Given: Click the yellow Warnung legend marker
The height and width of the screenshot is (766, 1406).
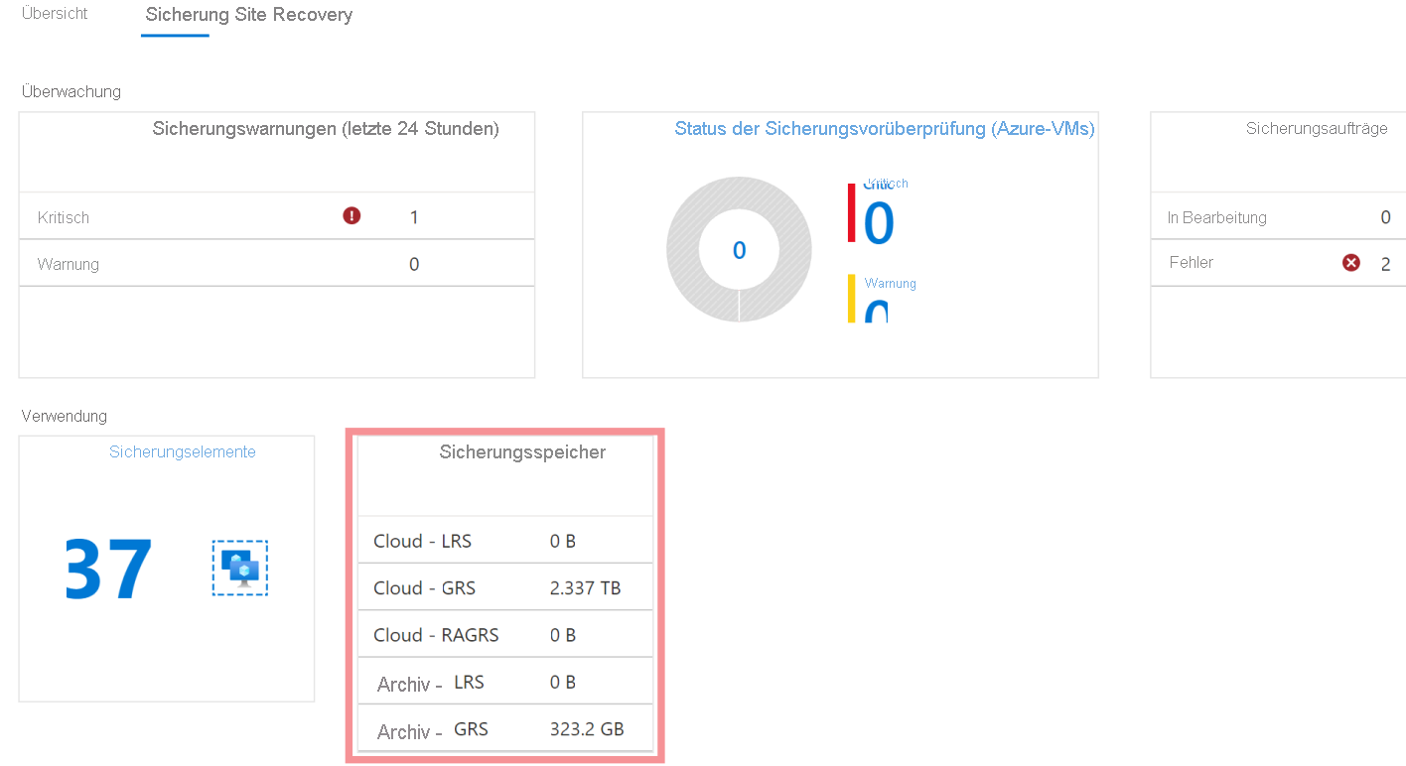Looking at the screenshot, I should pyautogui.click(x=851, y=298).
